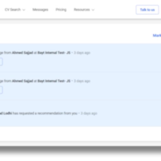The image size is (161, 161).
Task: Go to Messages in the navigation bar
Action: pos(40,10)
